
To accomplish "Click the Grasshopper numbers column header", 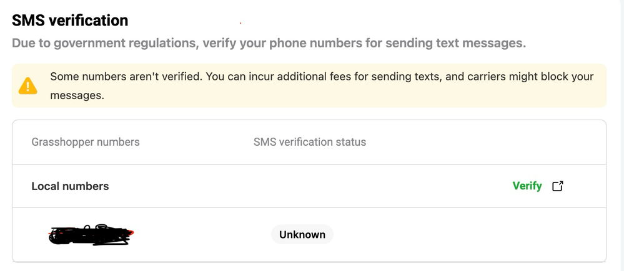I will (86, 142).
